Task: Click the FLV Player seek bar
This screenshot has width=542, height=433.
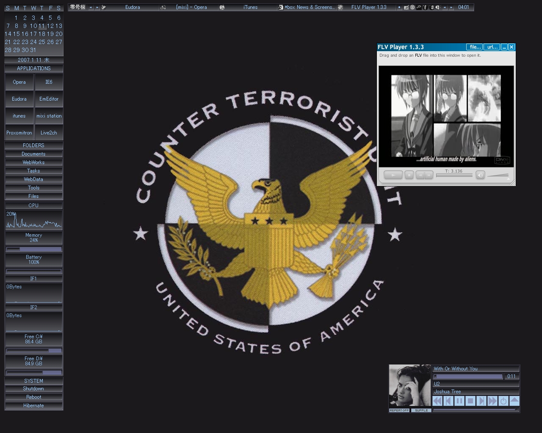Action: (x=454, y=175)
